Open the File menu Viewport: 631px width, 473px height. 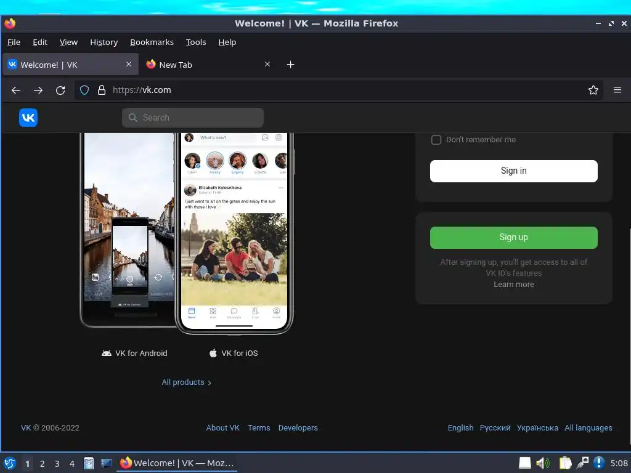click(x=14, y=42)
